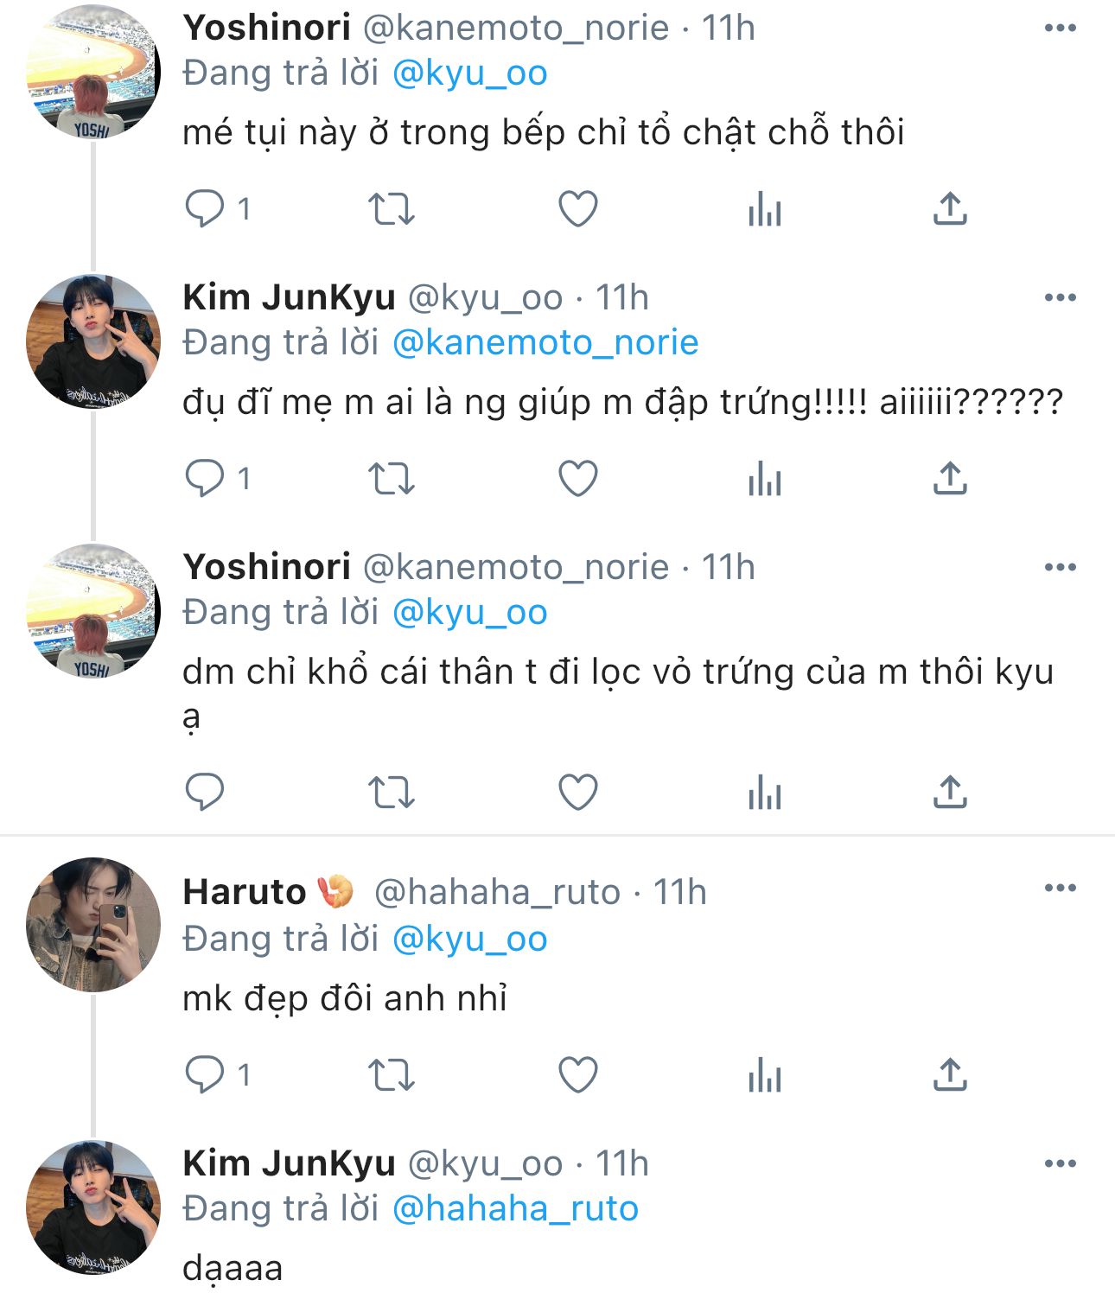The height and width of the screenshot is (1306, 1115).
Task: View analytics for Yoshinori's eggshell tweet
Action: [764, 792]
